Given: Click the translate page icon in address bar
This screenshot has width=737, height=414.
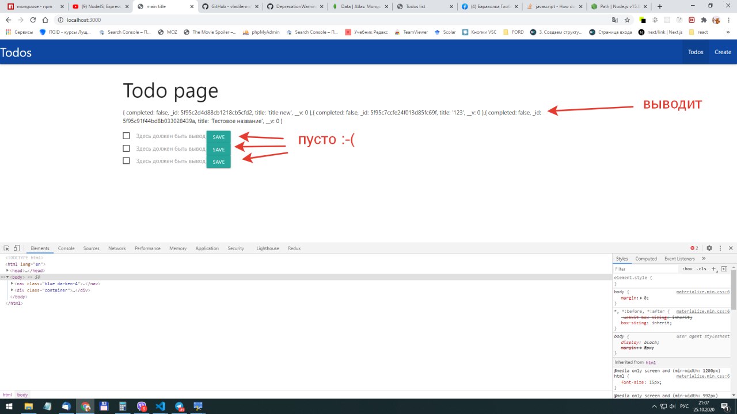Looking at the screenshot, I should [x=615, y=20].
